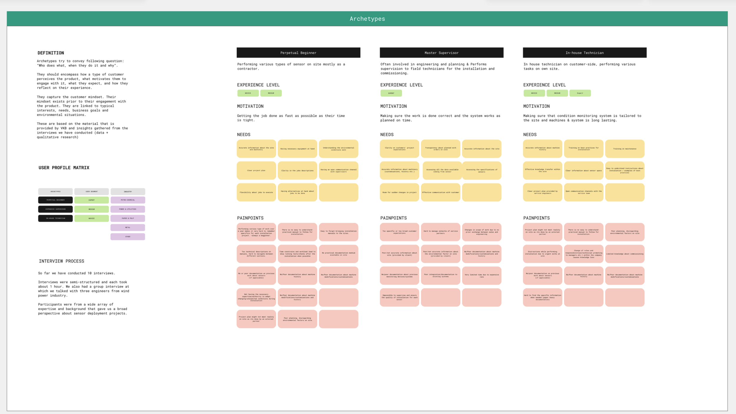
Task: Select the USER SEGMENT grey matrix header
Action: 92,191
